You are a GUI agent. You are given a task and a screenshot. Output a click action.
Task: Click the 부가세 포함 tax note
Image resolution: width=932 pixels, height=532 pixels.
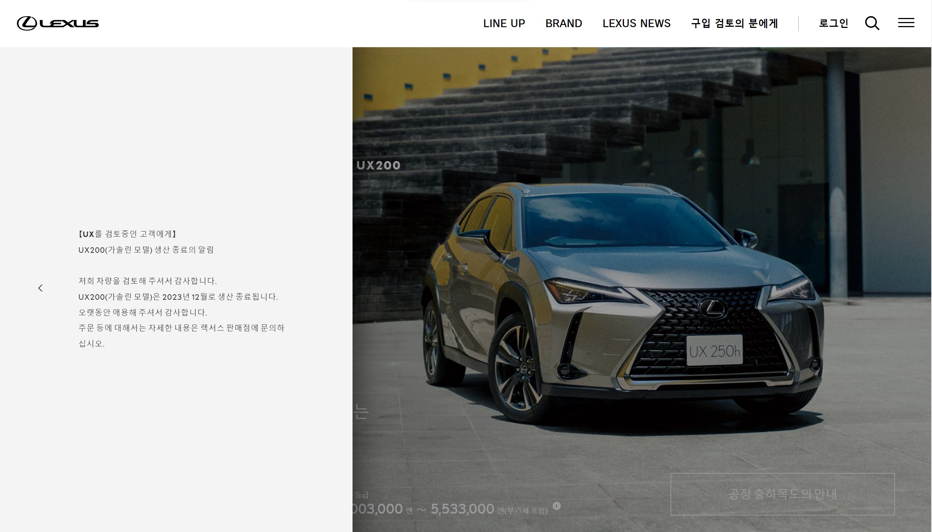[x=526, y=511]
